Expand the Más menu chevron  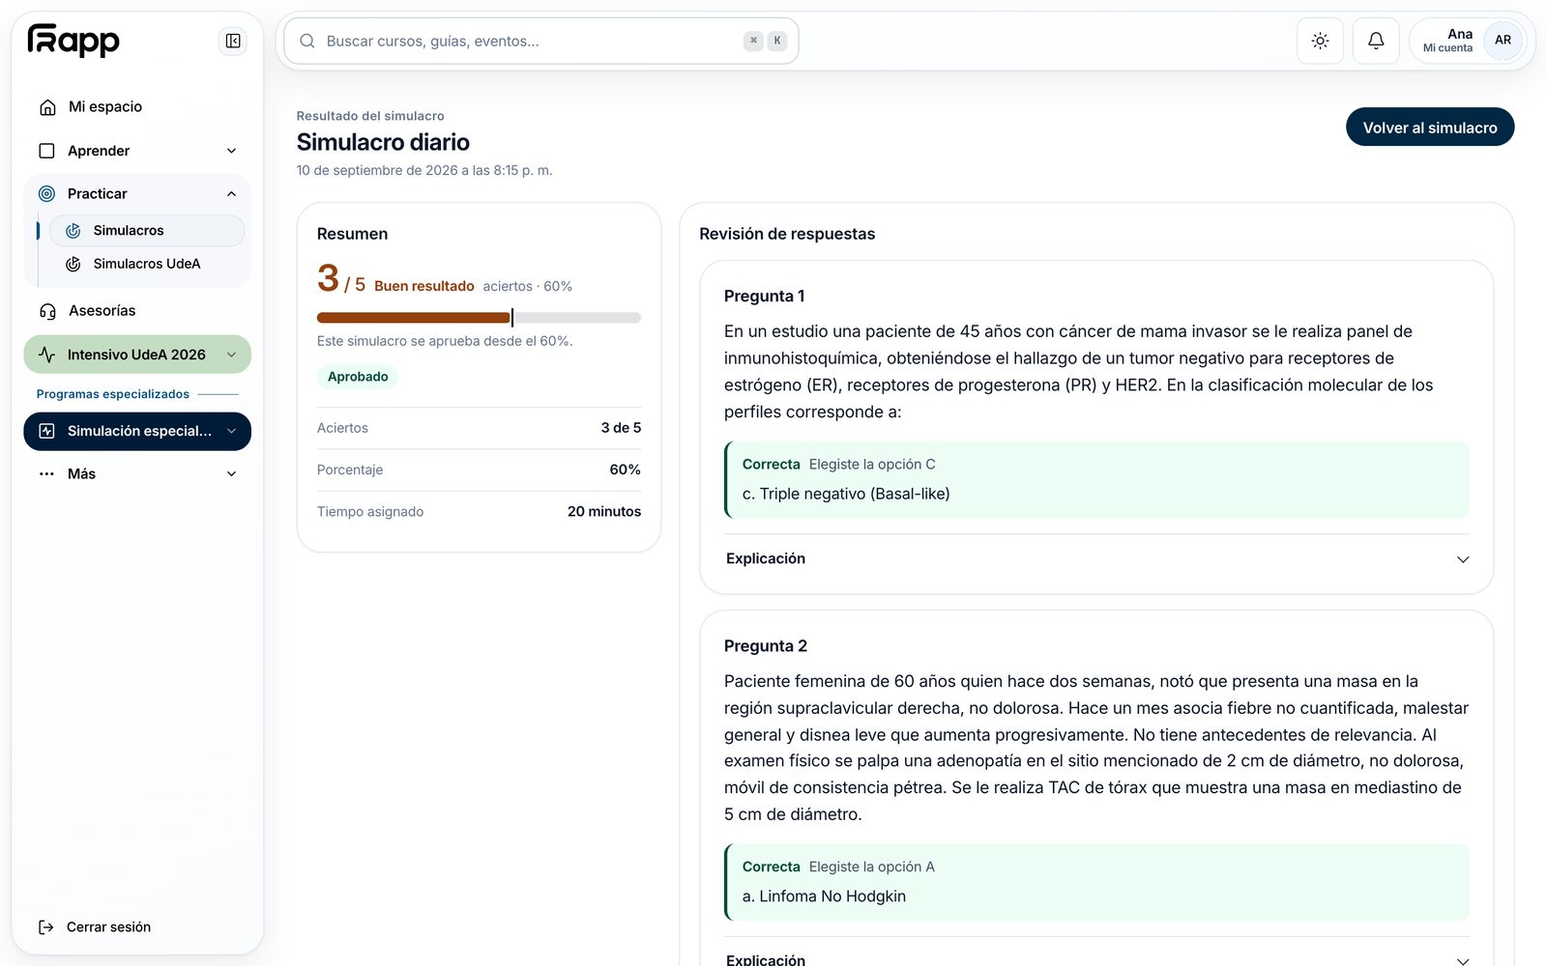coord(231,474)
